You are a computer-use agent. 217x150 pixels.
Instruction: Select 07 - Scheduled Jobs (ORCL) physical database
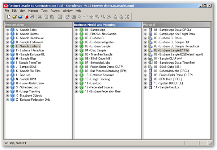[171, 71]
